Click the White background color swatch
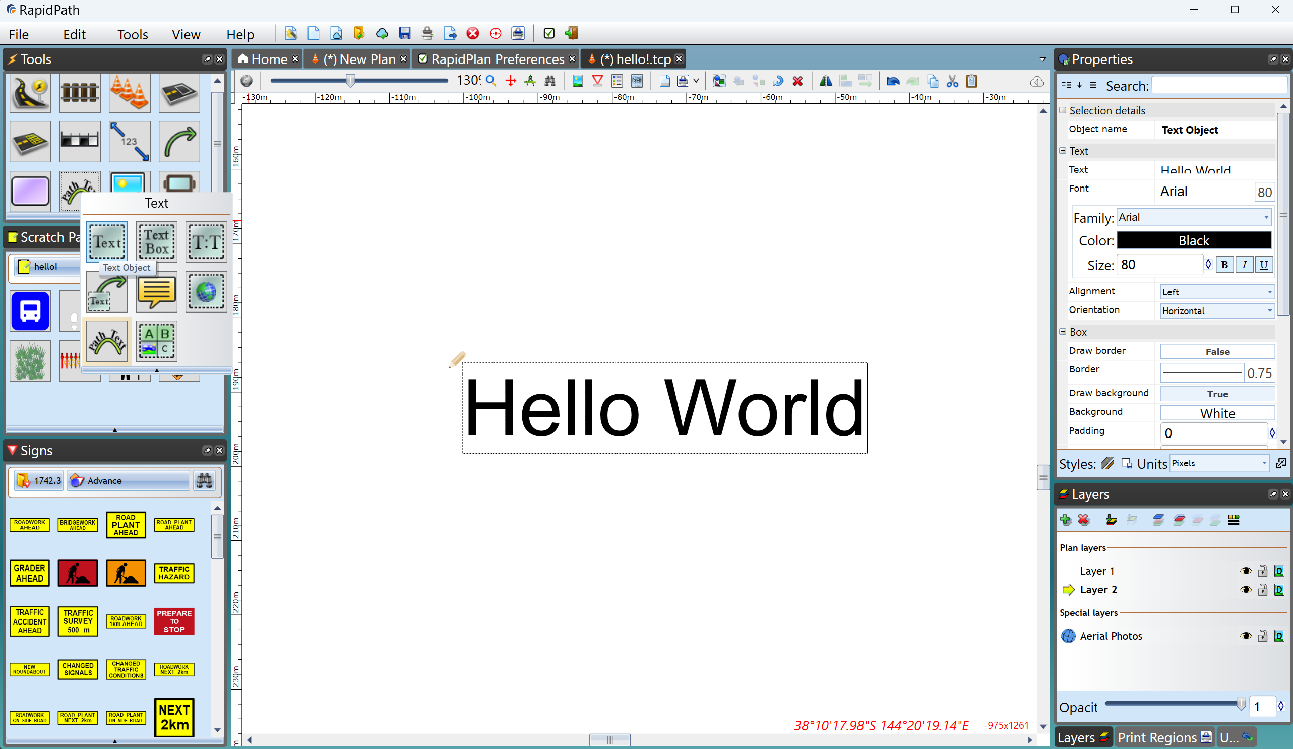1293x749 pixels. tap(1217, 413)
